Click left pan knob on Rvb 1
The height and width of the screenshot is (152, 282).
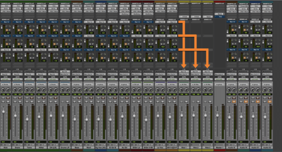click(181, 90)
